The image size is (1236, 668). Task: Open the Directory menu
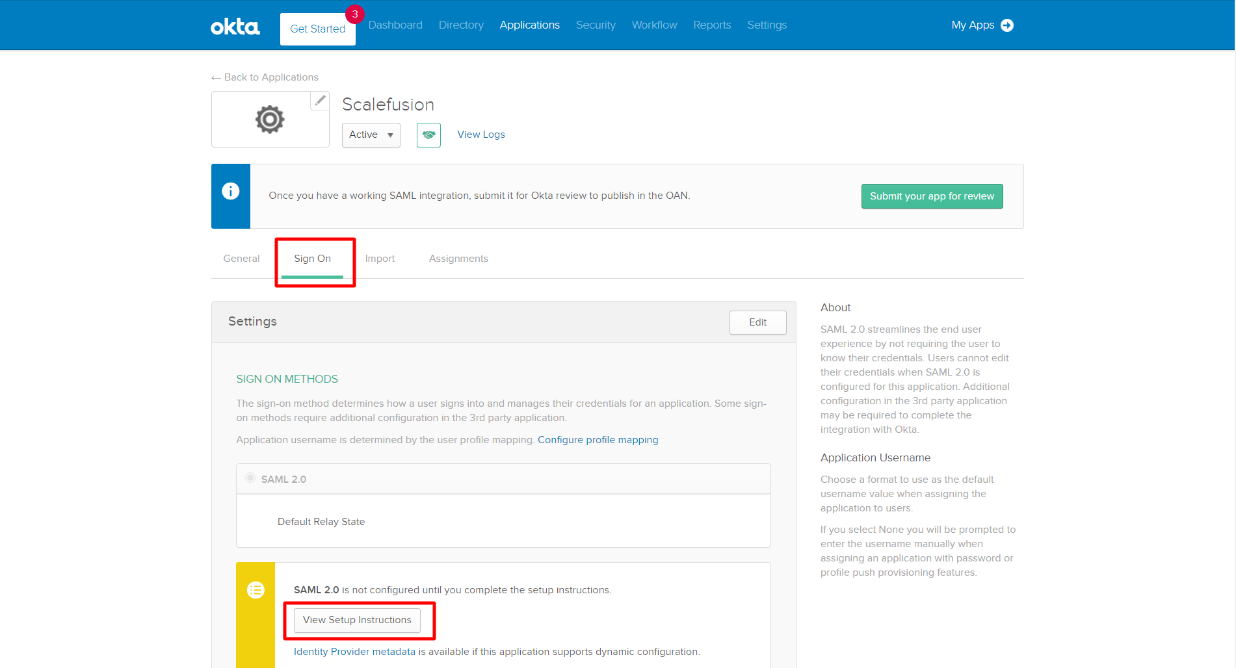[x=461, y=25]
